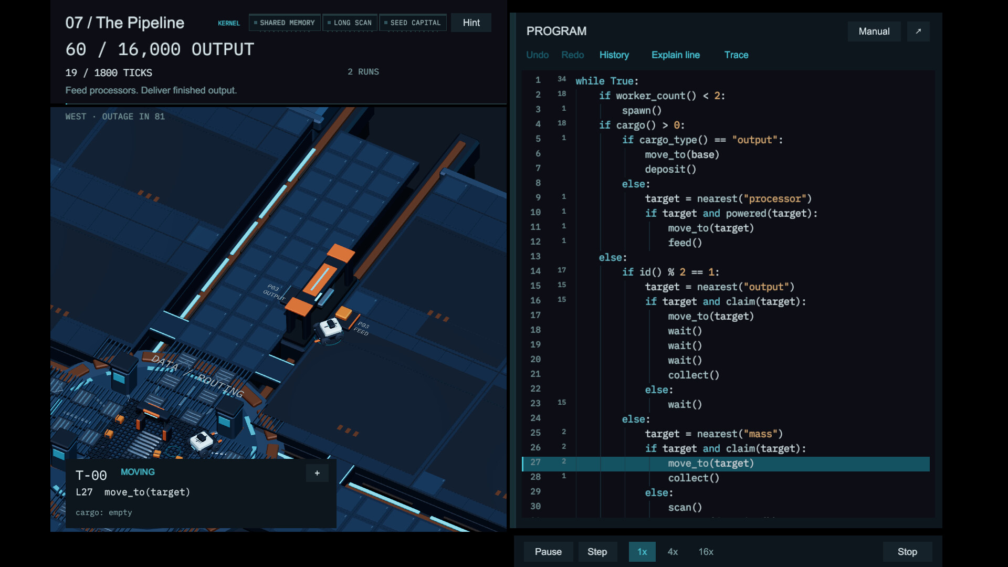The width and height of the screenshot is (1008, 567).
Task: Select the Kernel label tab
Action: (x=229, y=23)
